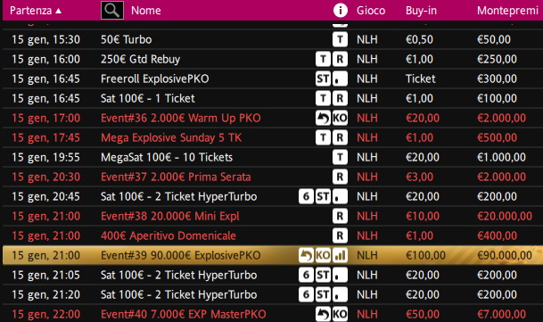The image size is (543, 322).
Task: Click the R rebuy badge on Event#38 Mini Expl
Action: point(340,216)
